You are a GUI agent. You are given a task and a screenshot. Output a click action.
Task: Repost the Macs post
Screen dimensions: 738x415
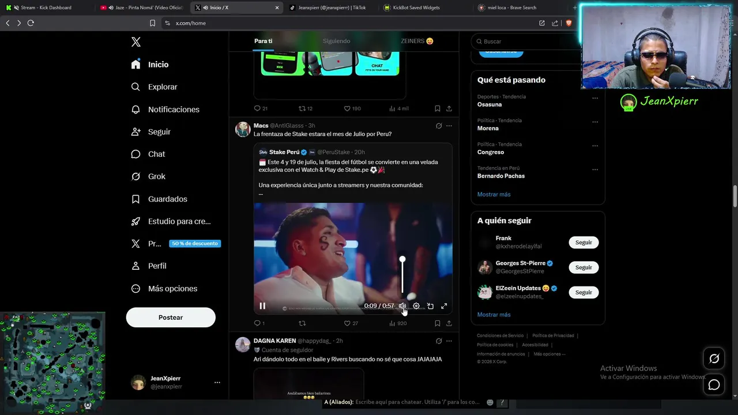click(x=302, y=323)
